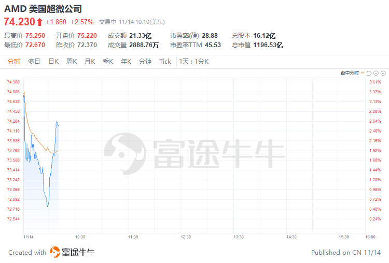The height and width of the screenshot is (263, 389).
Task: Click the Created with footer text
Action: pos(27,252)
